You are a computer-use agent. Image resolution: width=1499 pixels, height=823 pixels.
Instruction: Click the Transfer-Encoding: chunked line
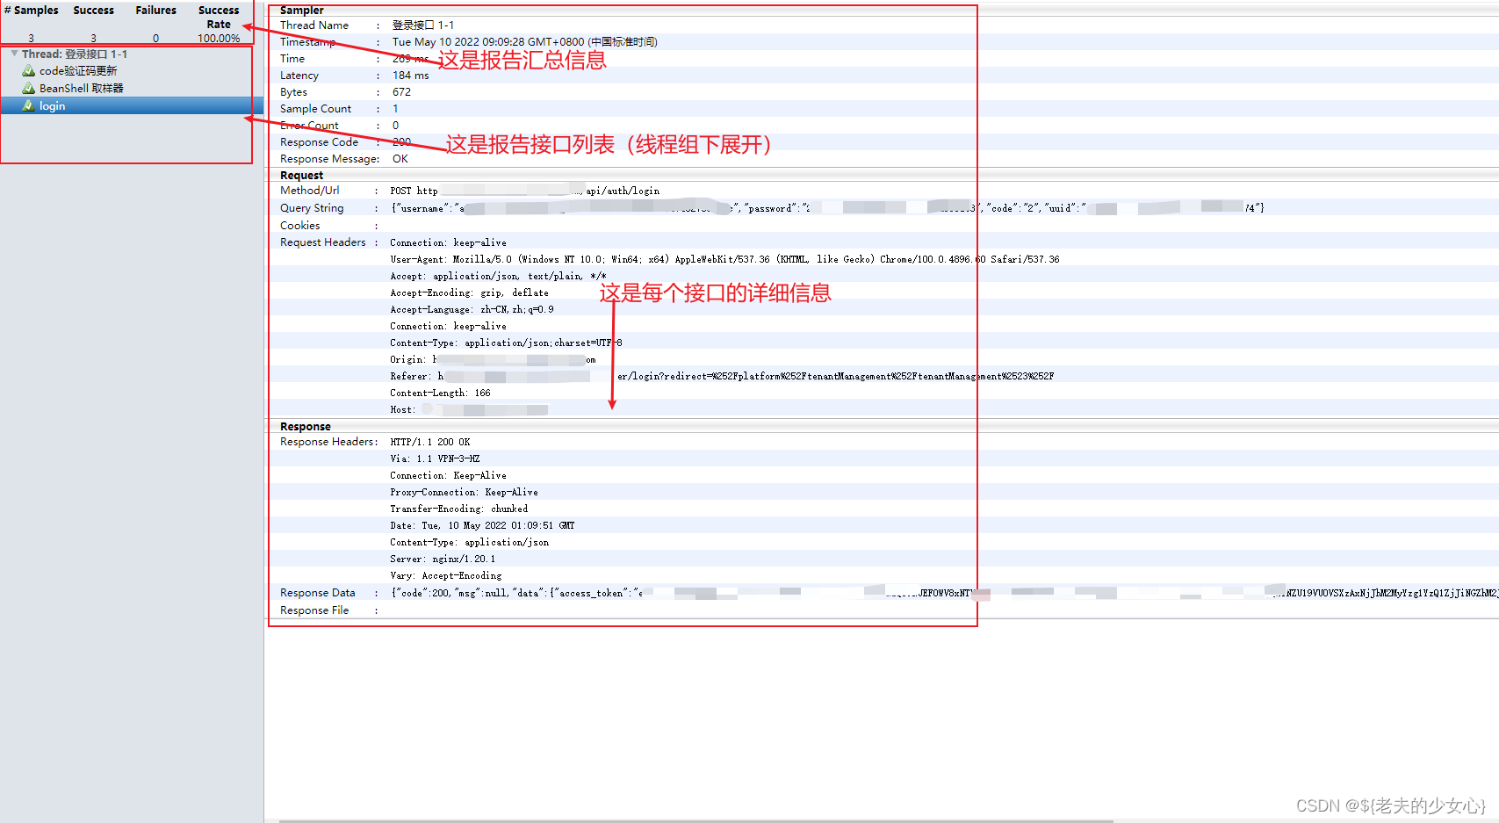[459, 509]
